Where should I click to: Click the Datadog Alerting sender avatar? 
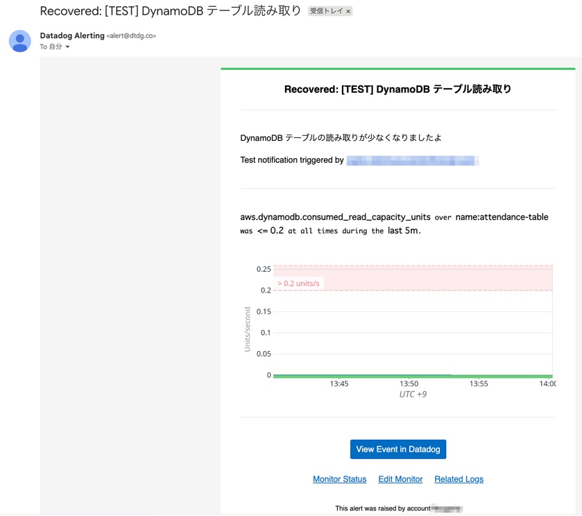point(19,42)
